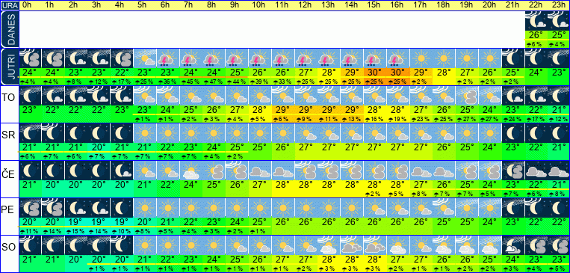Viewport: 570px width, 273px height.
Task: Click the cloudy icon at 10h ČE
Action: 260,171
